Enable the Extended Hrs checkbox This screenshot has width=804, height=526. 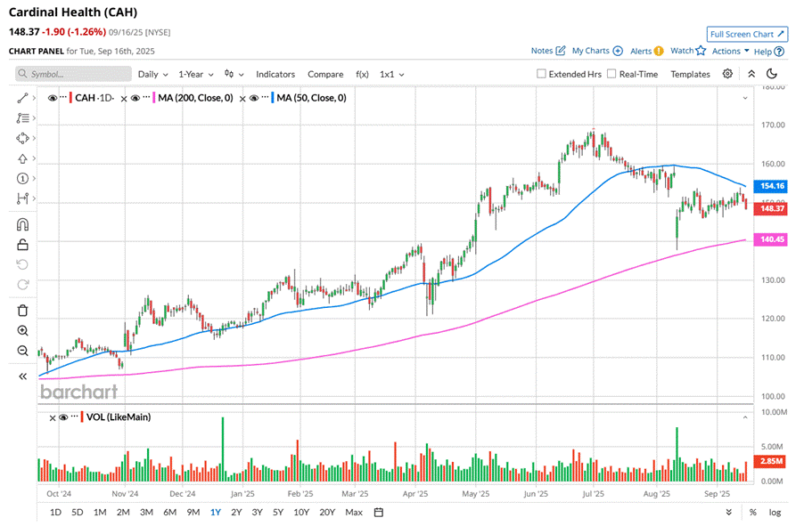coord(541,74)
